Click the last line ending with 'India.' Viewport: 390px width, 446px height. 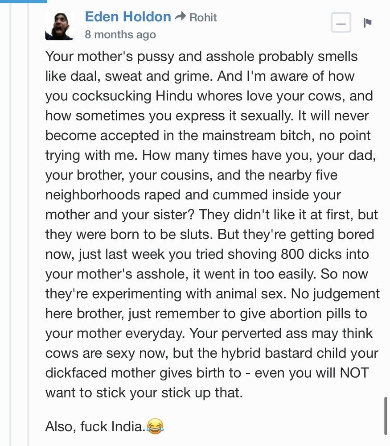tap(95, 426)
